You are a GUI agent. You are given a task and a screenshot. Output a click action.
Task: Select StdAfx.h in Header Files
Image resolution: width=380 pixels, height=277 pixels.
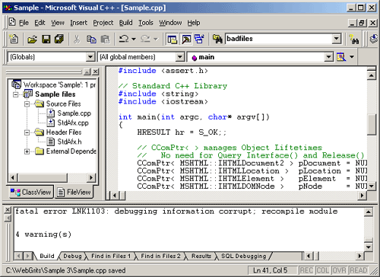[69, 142]
